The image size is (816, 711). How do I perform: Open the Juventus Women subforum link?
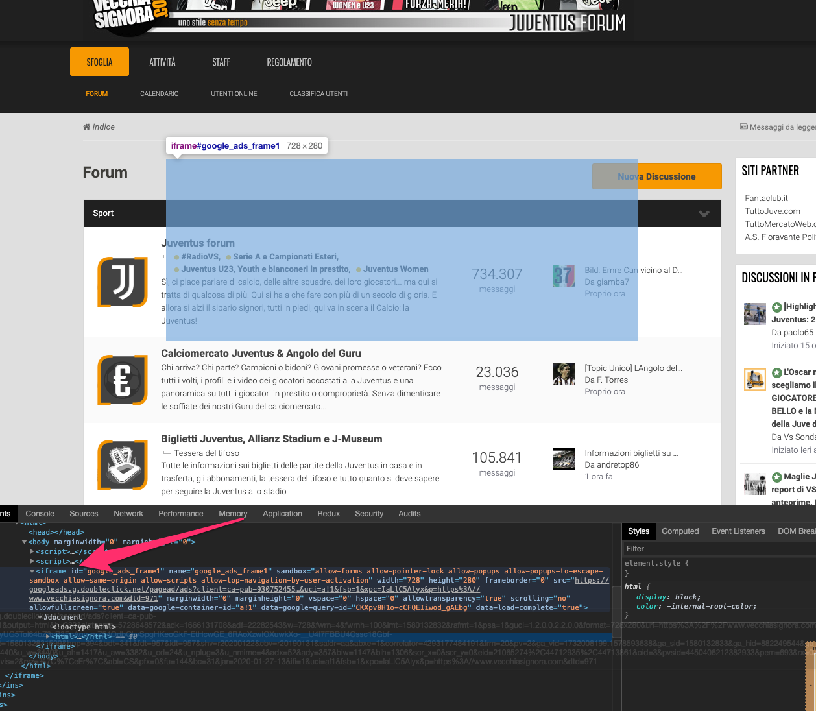tap(396, 269)
